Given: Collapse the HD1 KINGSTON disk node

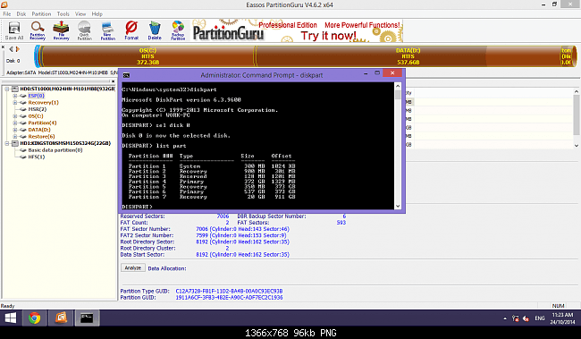Looking at the screenshot, I should pos(7,143).
